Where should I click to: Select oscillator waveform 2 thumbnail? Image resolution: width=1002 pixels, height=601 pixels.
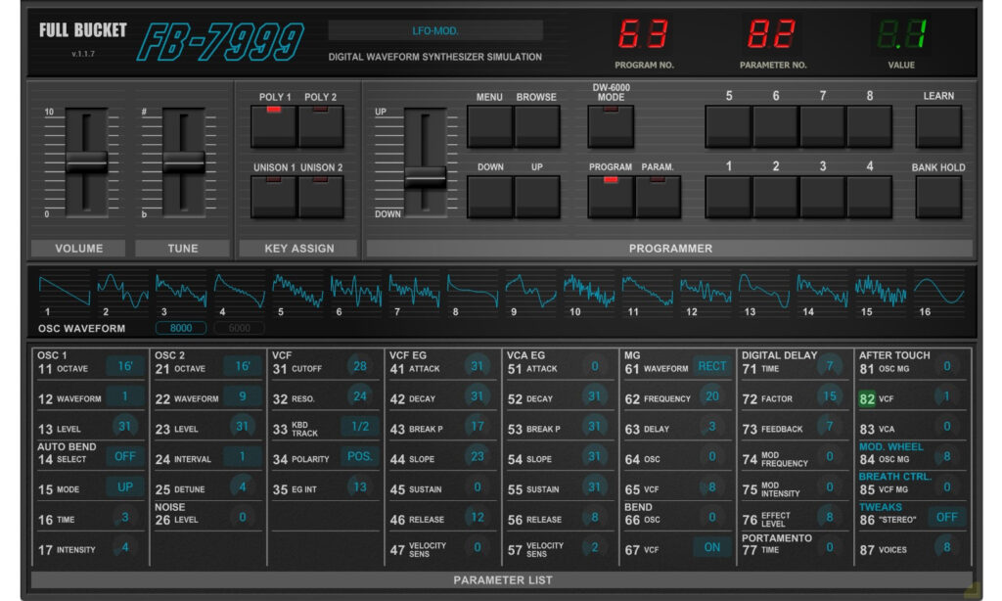coord(122,291)
